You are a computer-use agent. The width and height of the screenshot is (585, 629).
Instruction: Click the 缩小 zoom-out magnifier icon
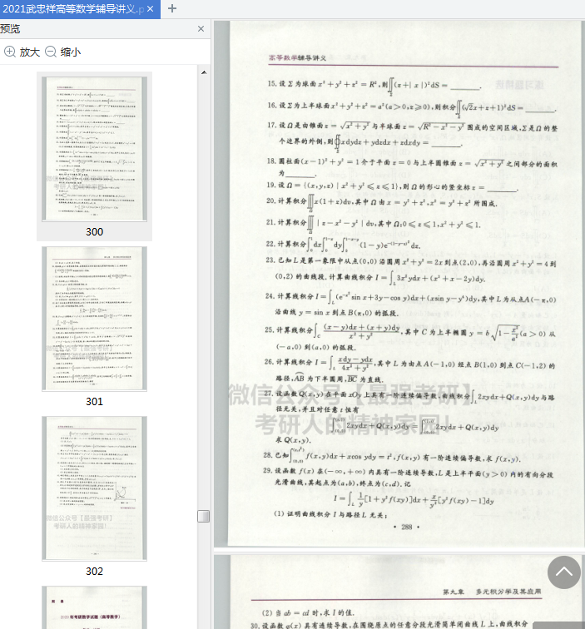click(51, 52)
